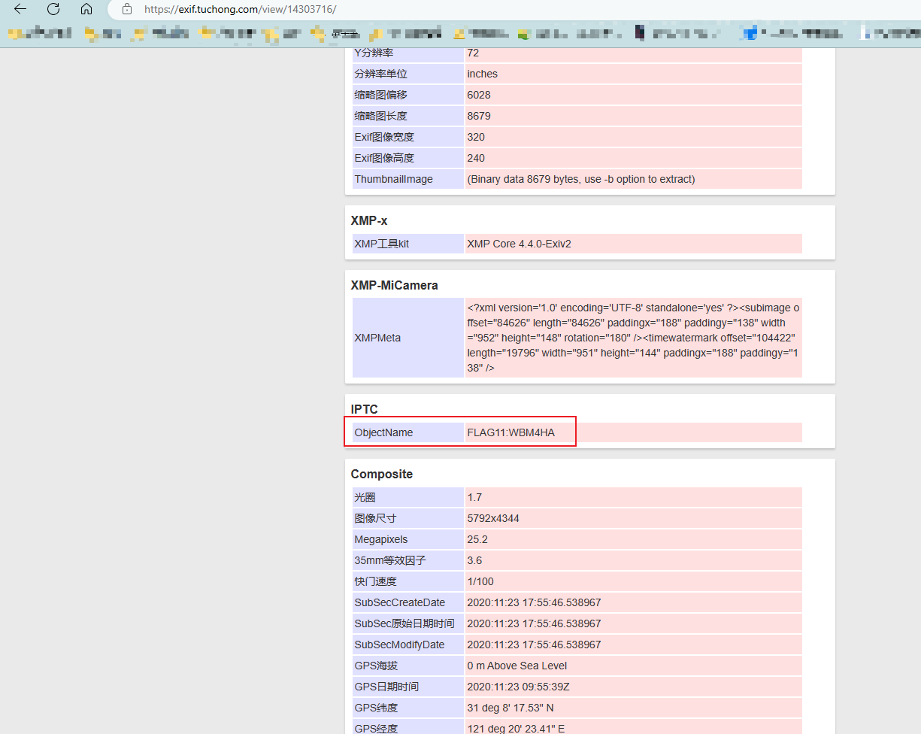Select the XMP Core 4.4.0-Exiv2 value

click(519, 244)
